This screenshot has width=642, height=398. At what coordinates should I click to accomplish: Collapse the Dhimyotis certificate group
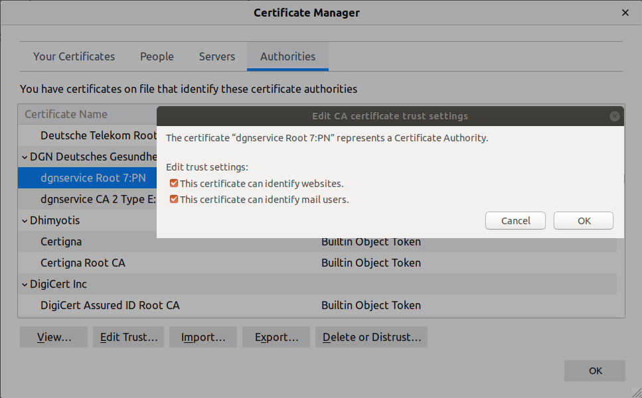[25, 220]
